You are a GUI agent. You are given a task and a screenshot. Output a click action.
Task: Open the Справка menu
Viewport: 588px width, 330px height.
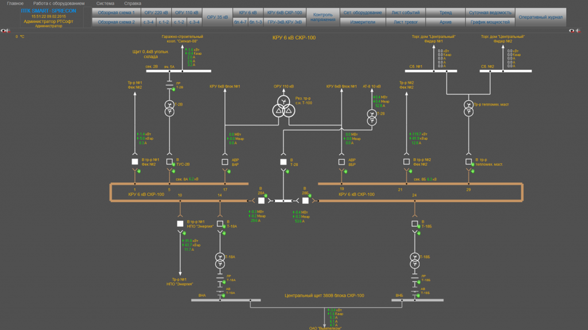pos(133,3)
